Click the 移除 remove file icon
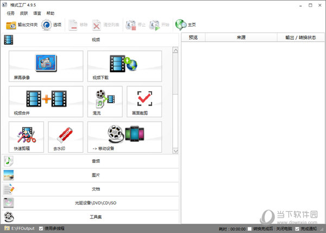Screen dimensions: 326x233 73,25
